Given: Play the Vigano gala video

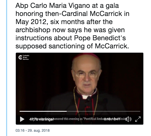Looking at the screenshot, I should [x=22, y=119].
